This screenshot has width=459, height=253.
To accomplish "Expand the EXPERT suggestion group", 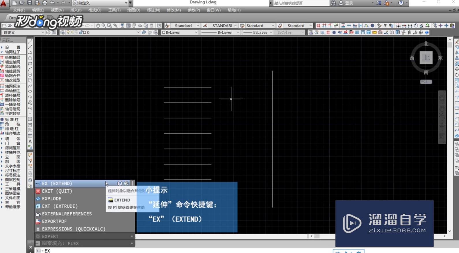I will click(x=132, y=236).
